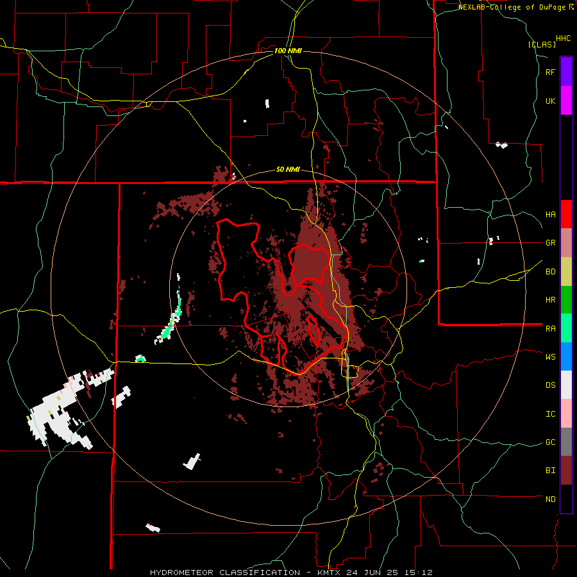The width and height of the screenshot is (577, 577).
Task: Click the GR legend label
Action: pos(550,243)
